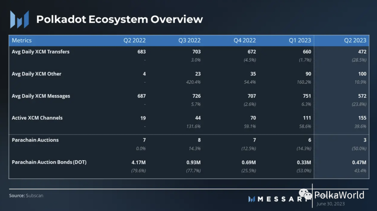Click the value 19 in Active Channels row
This screenshot has height=211, width=377.
click(x=143, y=118)
